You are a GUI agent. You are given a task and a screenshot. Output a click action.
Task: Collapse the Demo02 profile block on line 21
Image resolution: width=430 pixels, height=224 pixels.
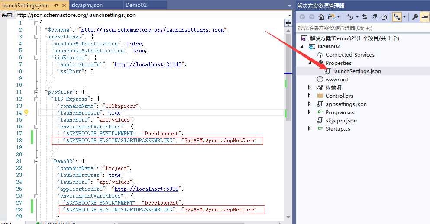pos(36,162)
